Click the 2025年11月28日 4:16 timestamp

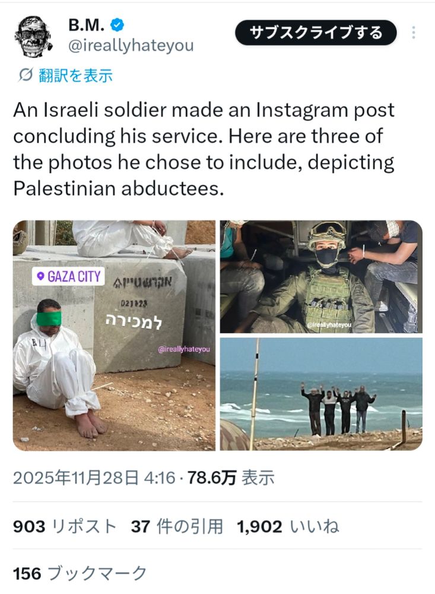coord(94,478)
